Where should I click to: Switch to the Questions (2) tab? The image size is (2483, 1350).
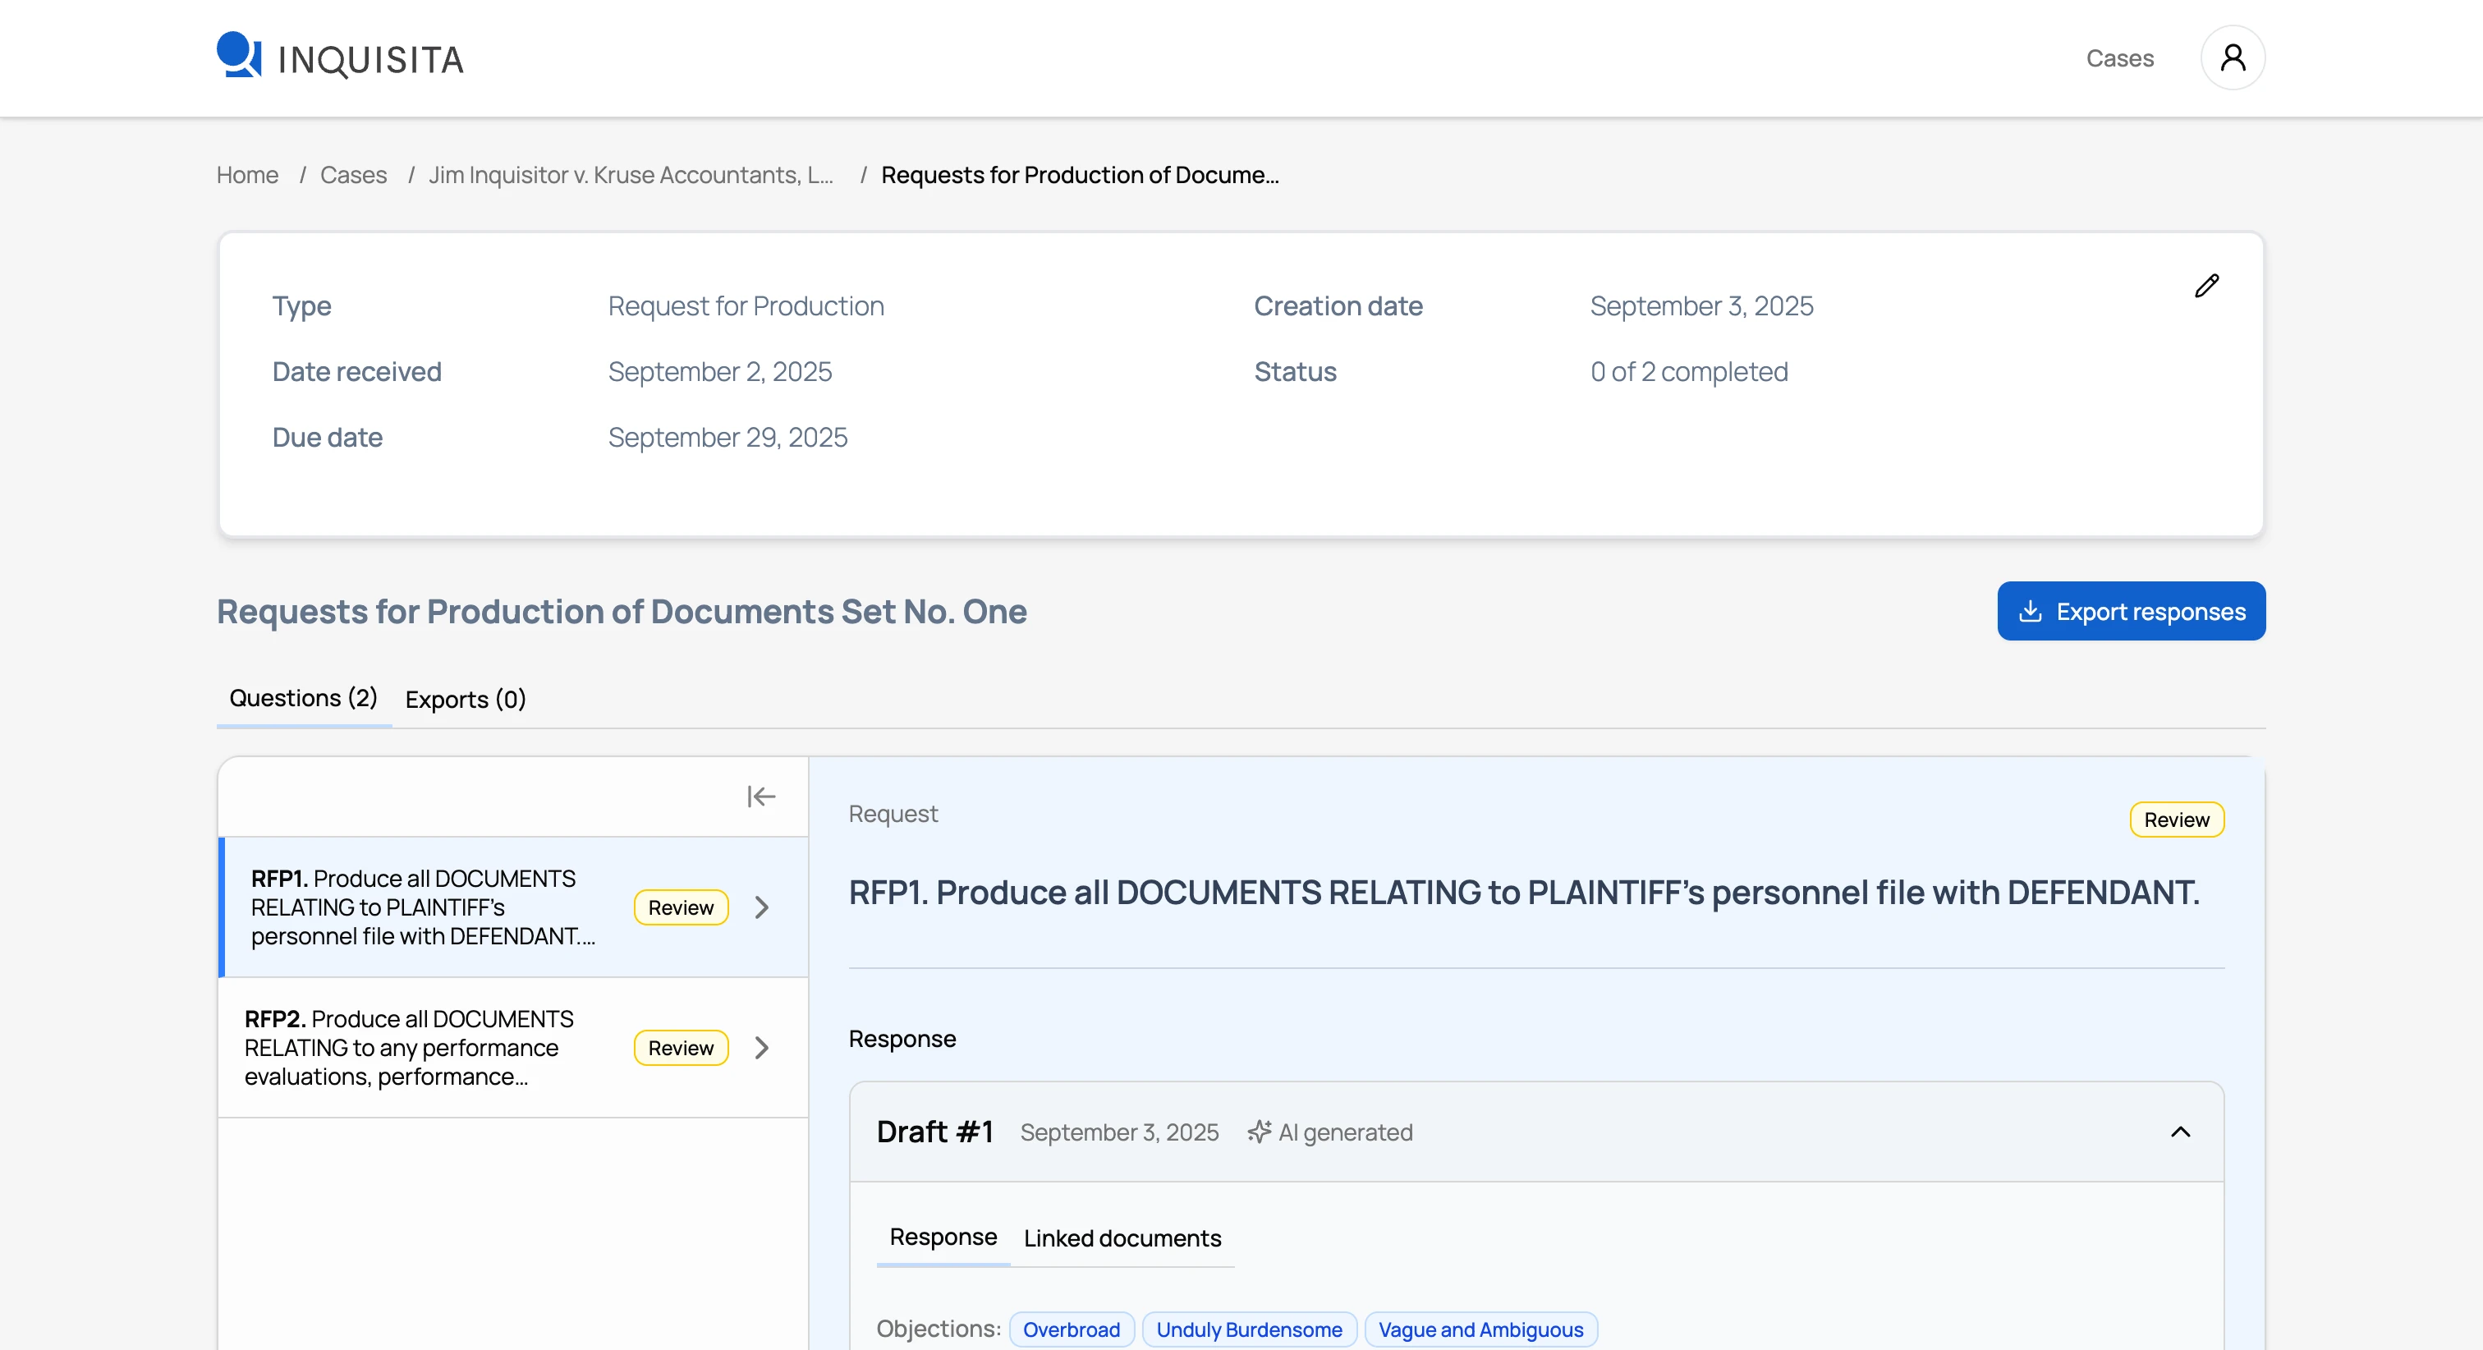[x=303, y=698]
